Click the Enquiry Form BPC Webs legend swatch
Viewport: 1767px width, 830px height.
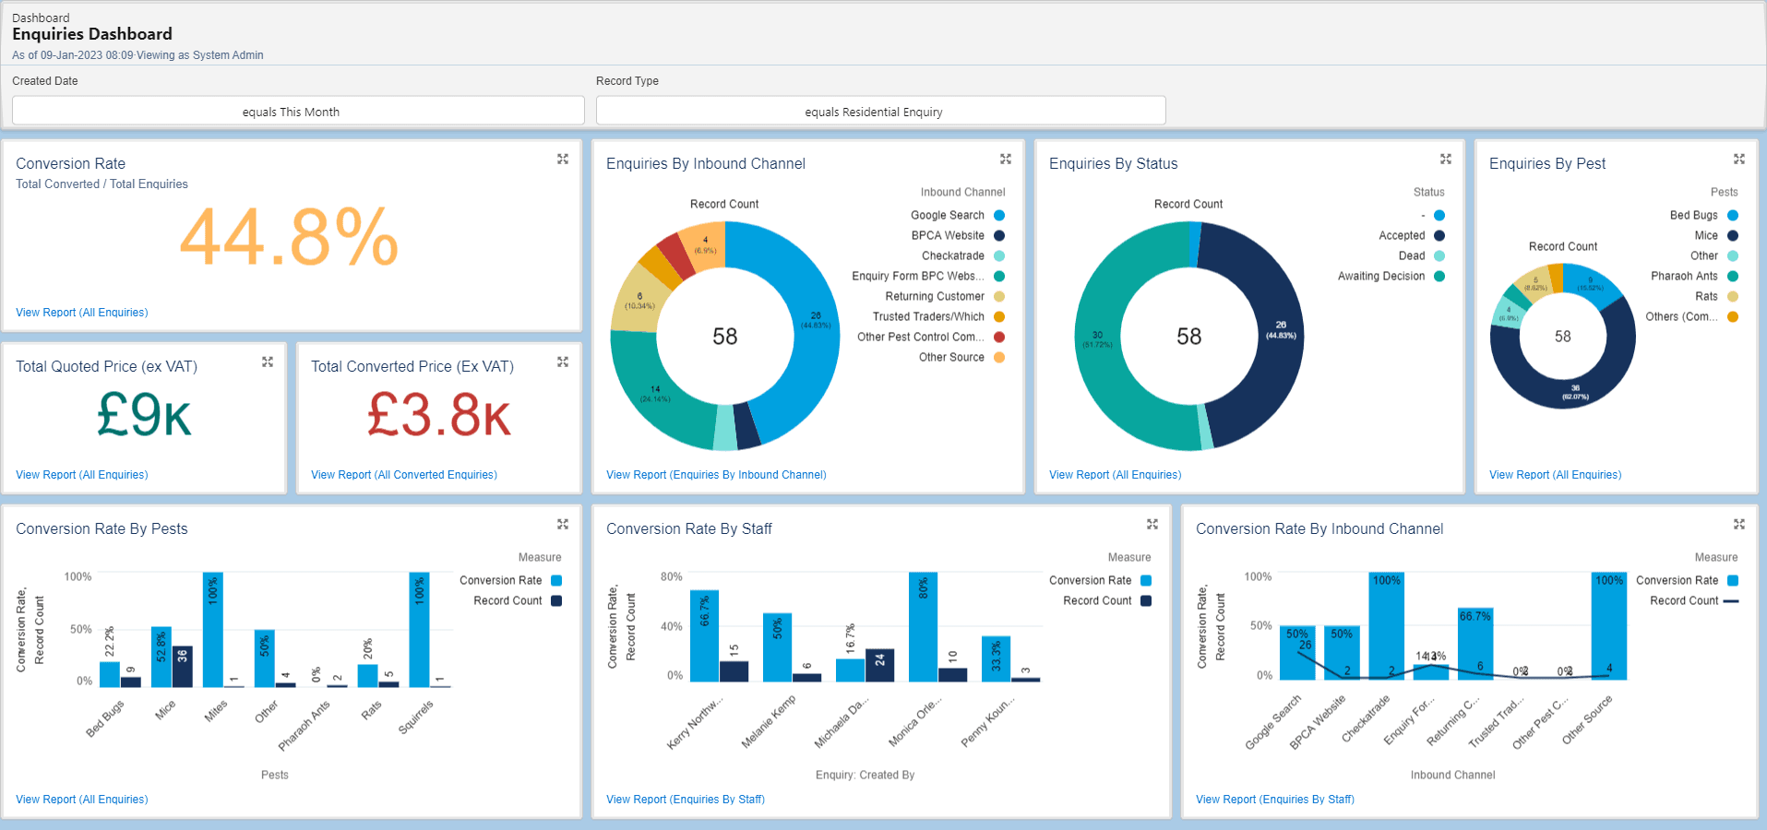pyautogui.click(x=999, y=277)
